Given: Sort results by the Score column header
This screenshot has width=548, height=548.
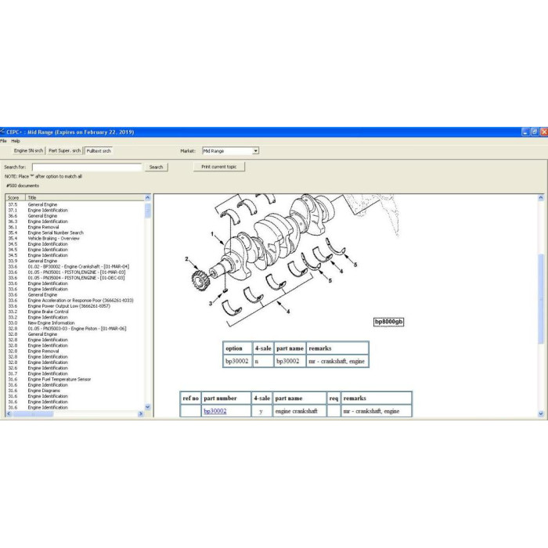Looking at the screenshot, I should [x=15, y=197].
